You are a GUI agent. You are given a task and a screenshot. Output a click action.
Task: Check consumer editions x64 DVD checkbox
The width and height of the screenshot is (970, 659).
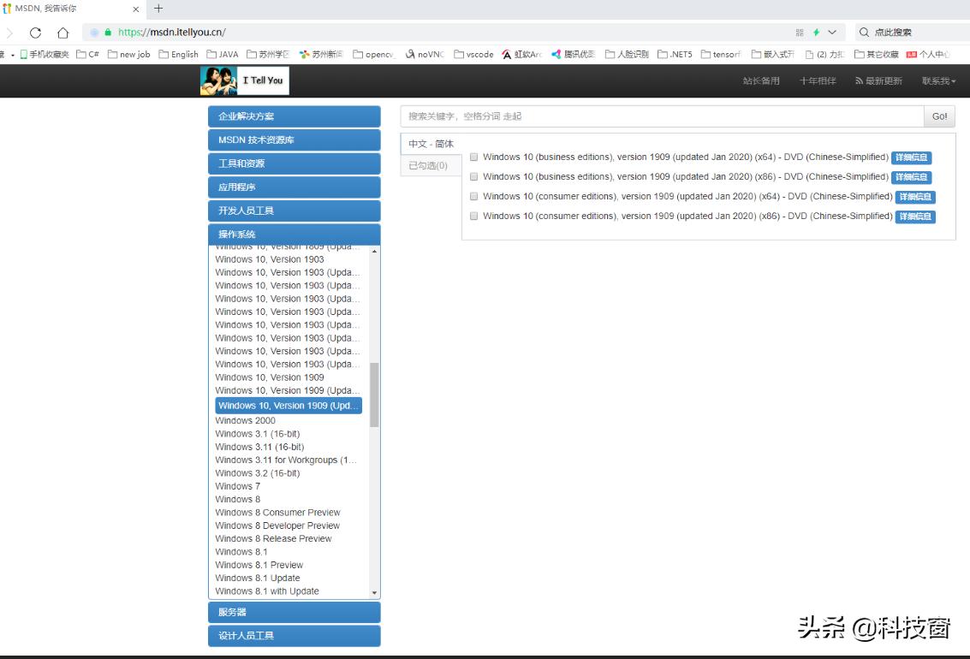pyautogui.click(x=473, y=197)
